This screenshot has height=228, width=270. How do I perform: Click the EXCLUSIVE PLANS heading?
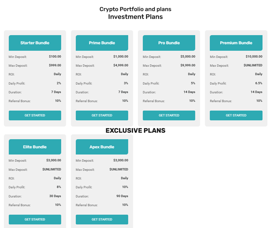click(x=135, y=130)
